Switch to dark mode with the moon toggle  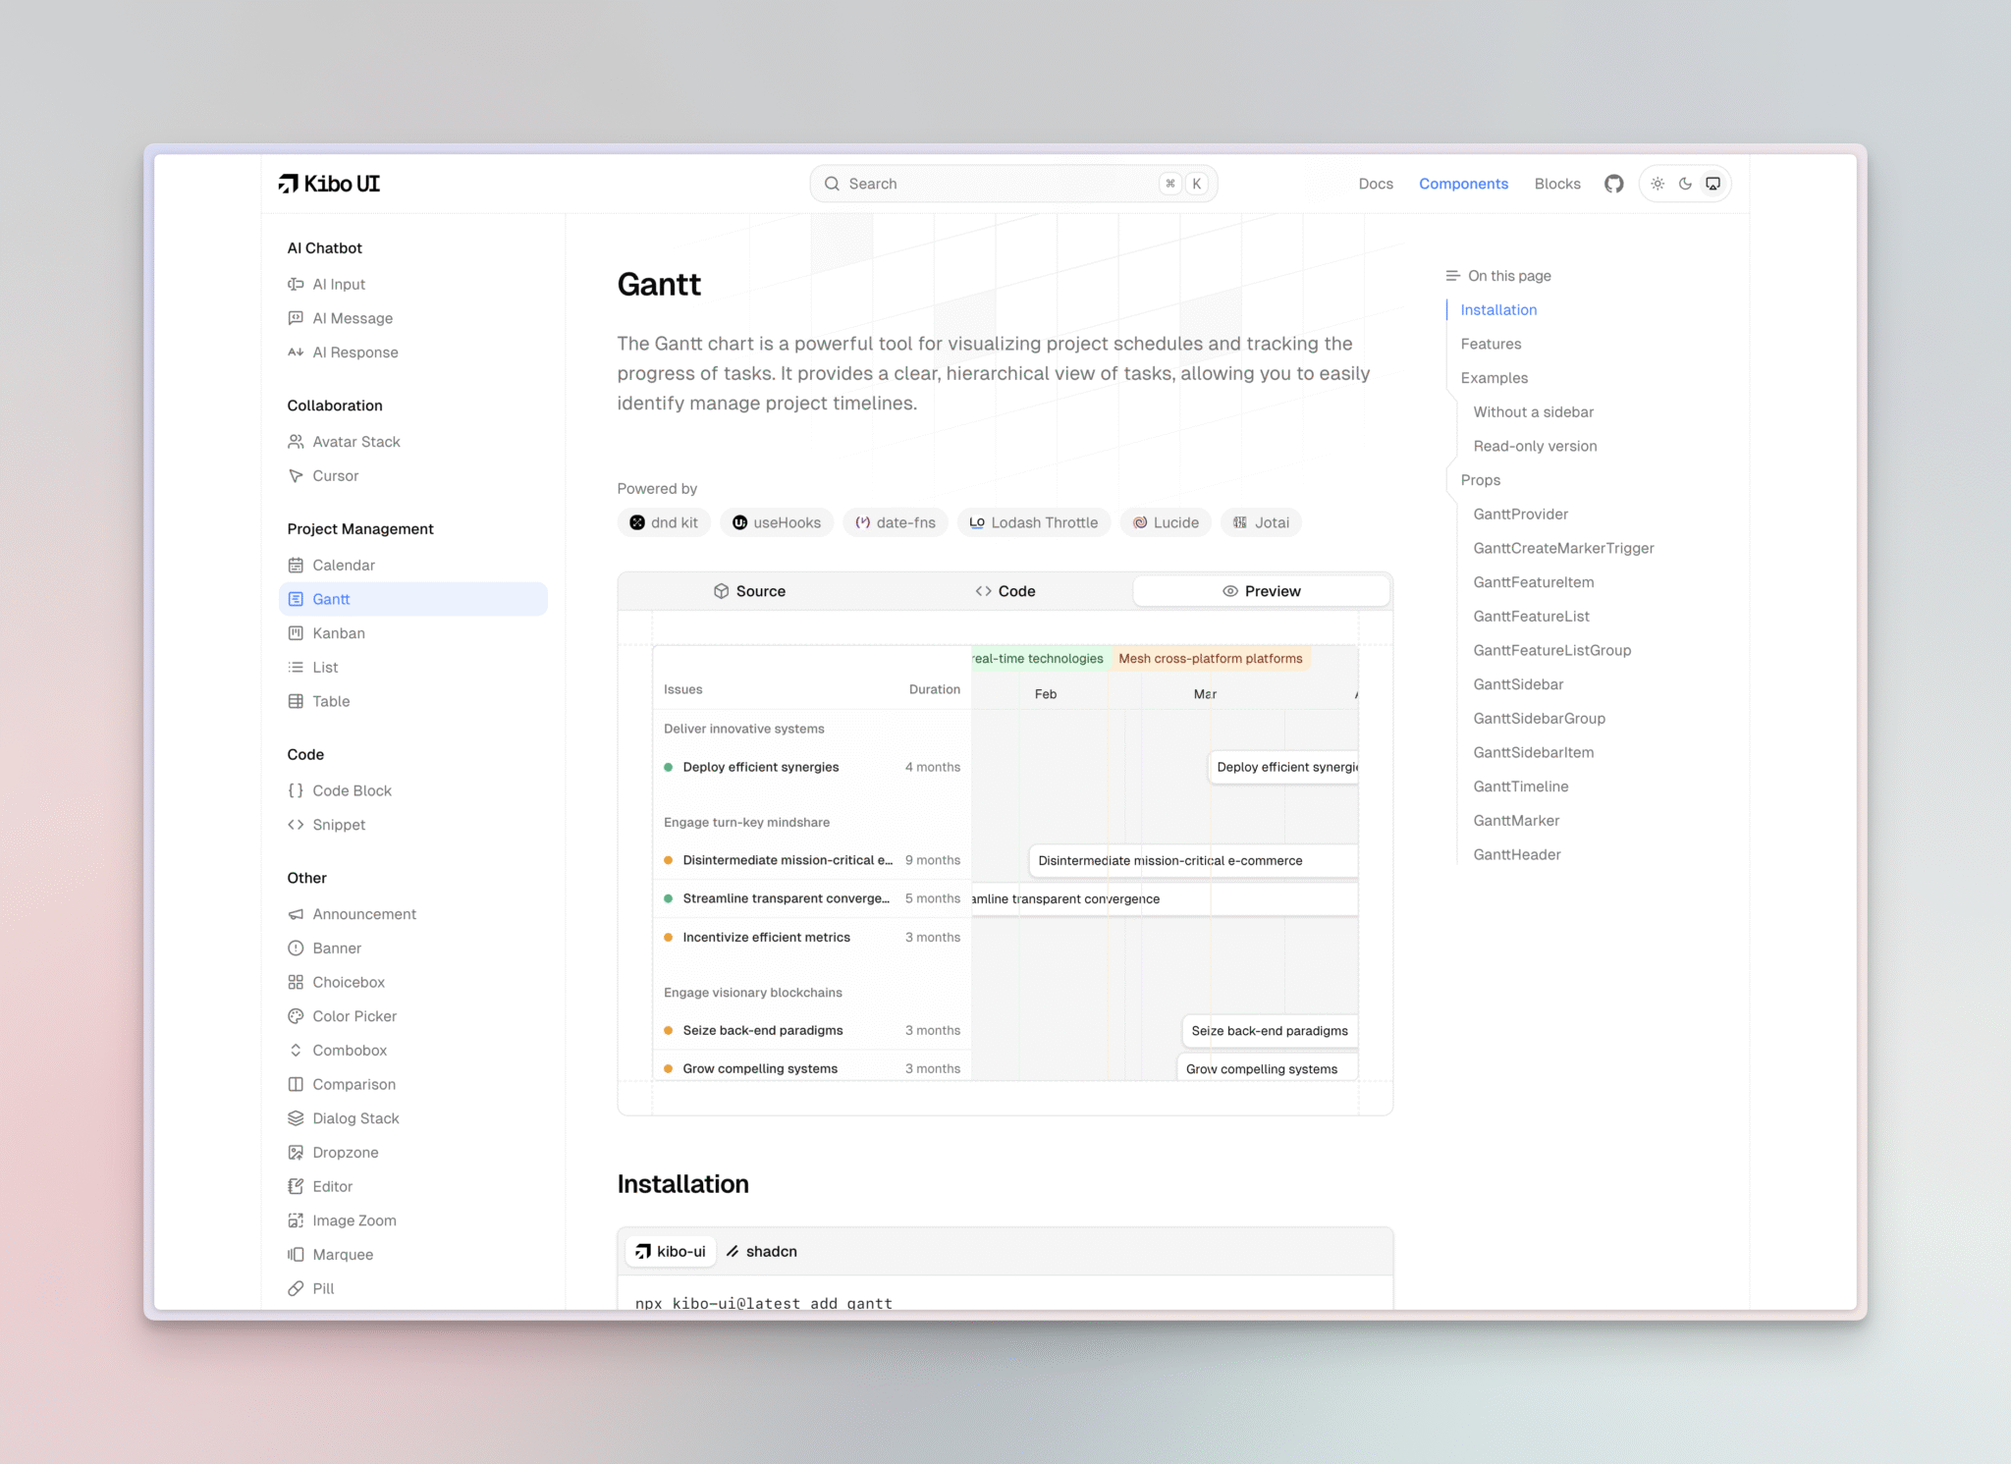pyautogui.click(x=1685, y=183)
